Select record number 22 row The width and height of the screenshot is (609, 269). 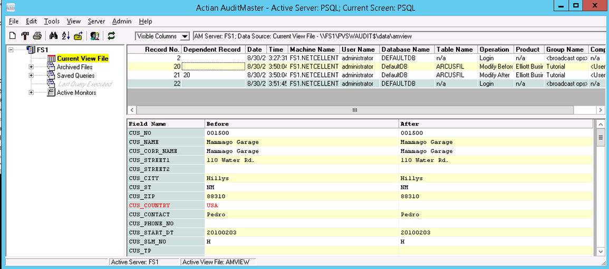click(x=366, y=83)
